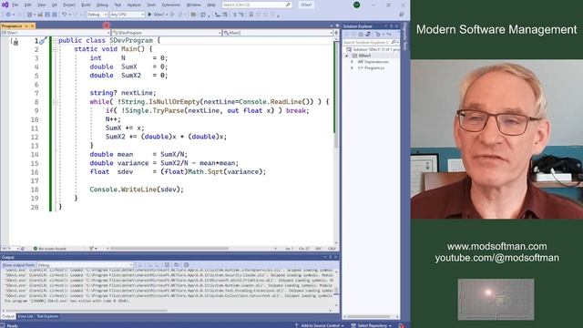Open the File menu
The width and height of the screenshot is (583, 328).
(15, 5)
